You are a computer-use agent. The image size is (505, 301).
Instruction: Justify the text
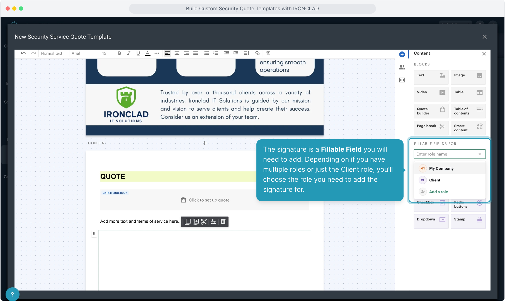[196, 53]
